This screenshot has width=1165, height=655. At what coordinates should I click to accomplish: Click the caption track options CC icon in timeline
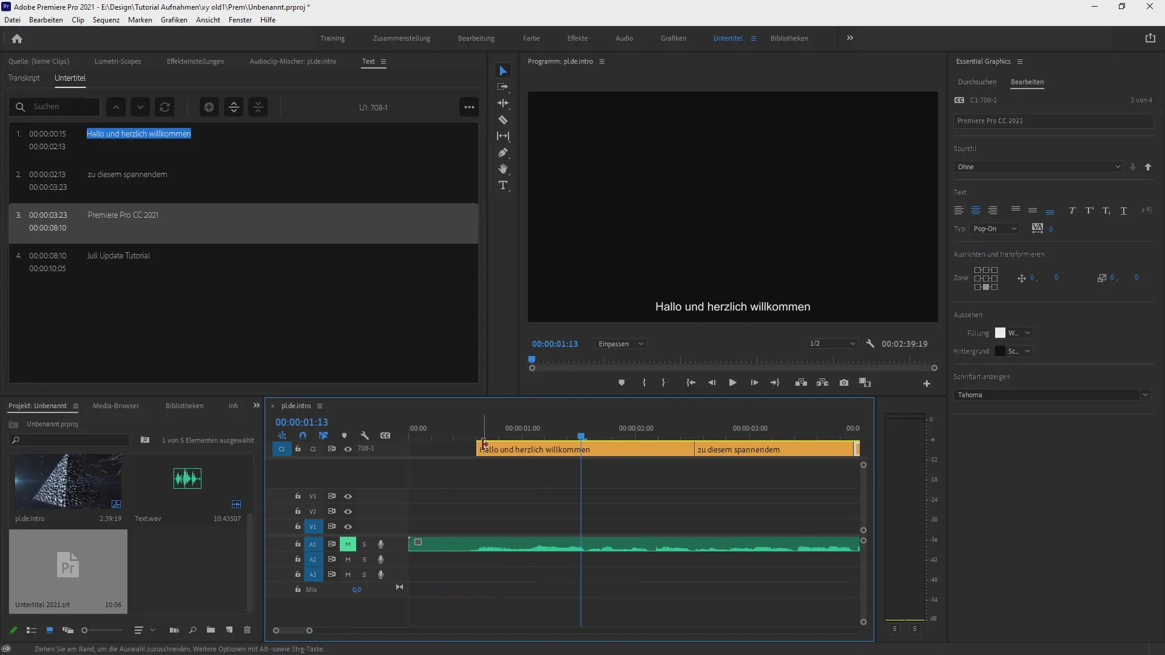coord(385,435)
